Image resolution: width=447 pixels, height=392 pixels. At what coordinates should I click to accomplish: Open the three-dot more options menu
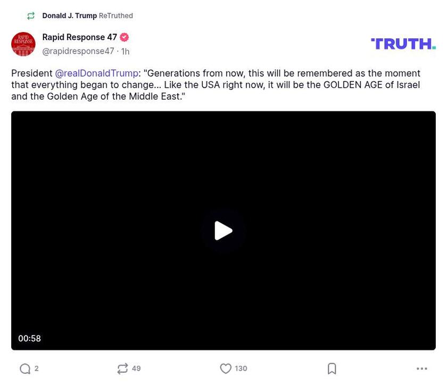pyautogui.click(x=421, y=368)
